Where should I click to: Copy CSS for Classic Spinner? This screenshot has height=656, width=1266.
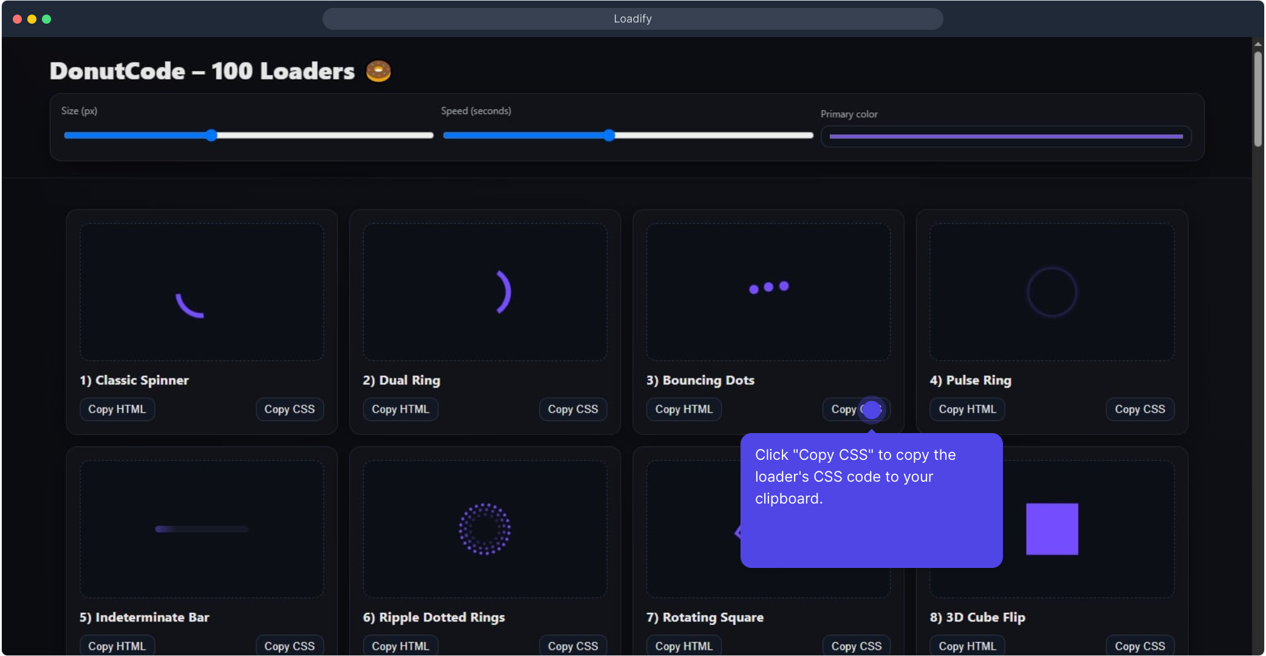pos(289,409)
